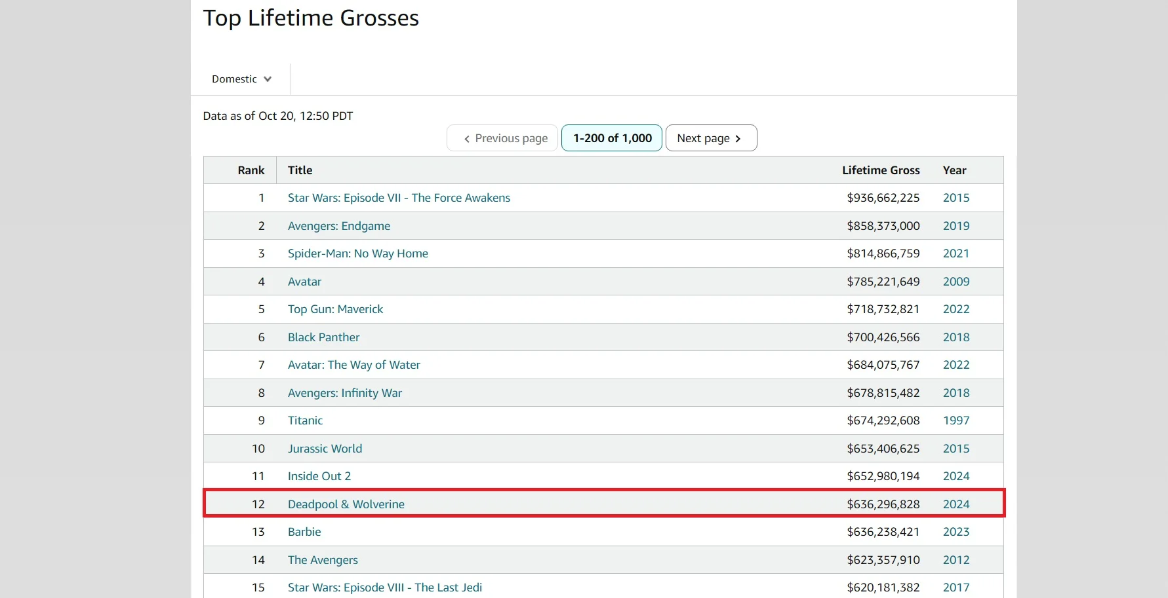Click year 2022 for Avatar: The Way of Water
Image resolution: width=1168 pixels, height=598 pixels.
coord(956,365)
